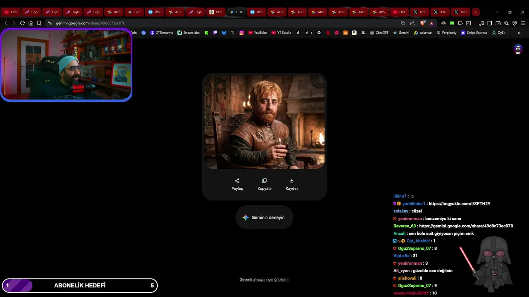Show more bookmarks with double chevron
529x297 pixels.
[x=519, y=33]
